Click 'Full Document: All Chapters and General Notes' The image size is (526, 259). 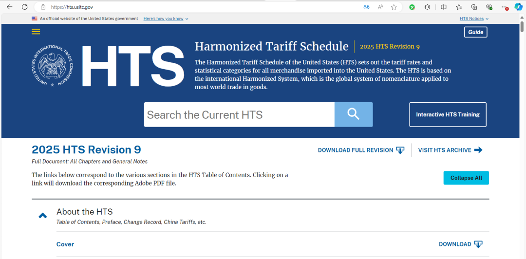click(x=90, y=161)
